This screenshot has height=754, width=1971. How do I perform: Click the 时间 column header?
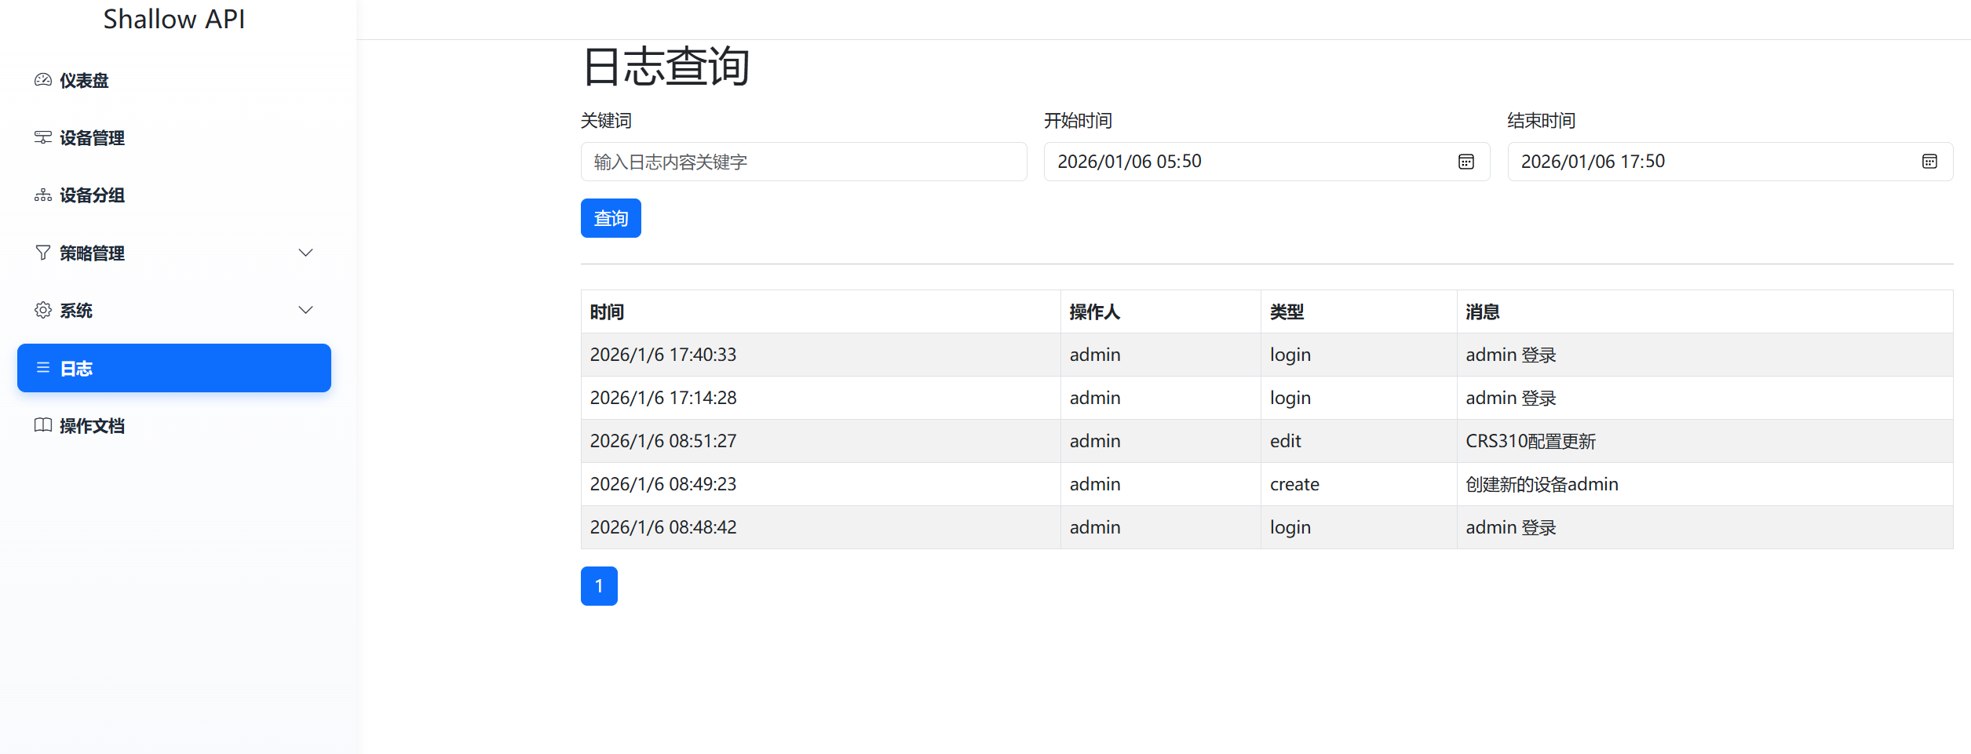(607, 312)
